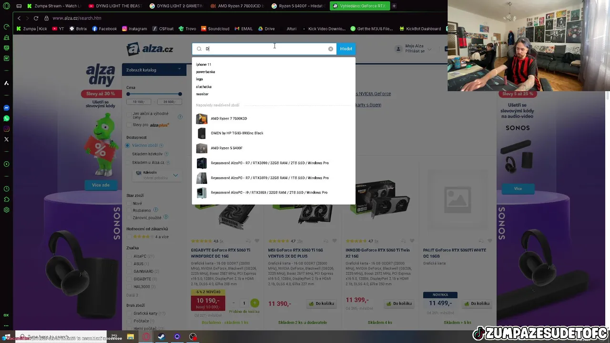610x343 pixels.
Task: Open extensions cube in Opera sidebar
Action: pos(6,199)
